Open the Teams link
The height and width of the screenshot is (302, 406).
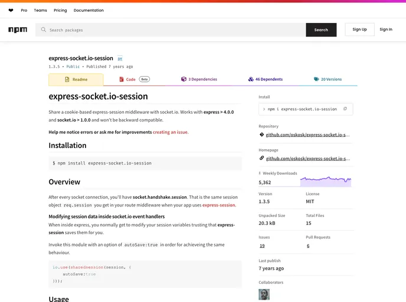[x=40, y=11]
